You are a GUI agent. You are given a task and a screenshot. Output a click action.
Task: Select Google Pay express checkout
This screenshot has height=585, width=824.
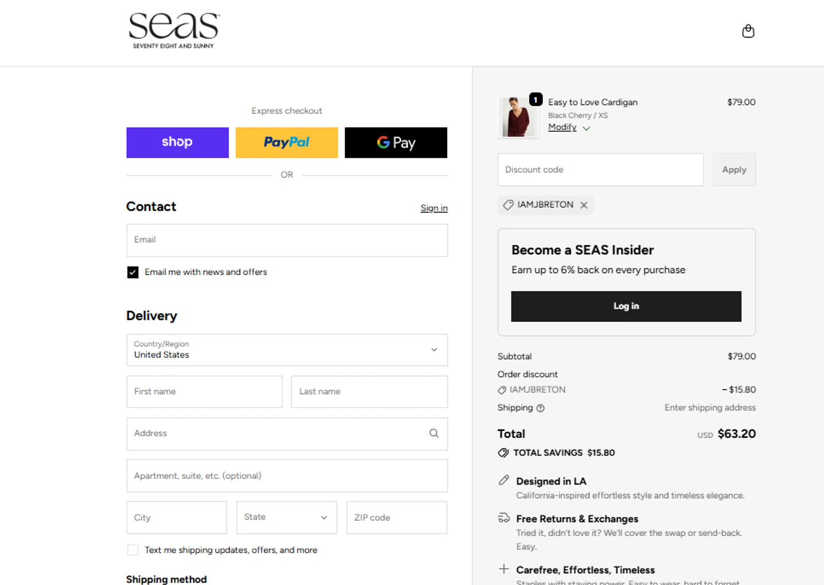click(x=396, y=143)
